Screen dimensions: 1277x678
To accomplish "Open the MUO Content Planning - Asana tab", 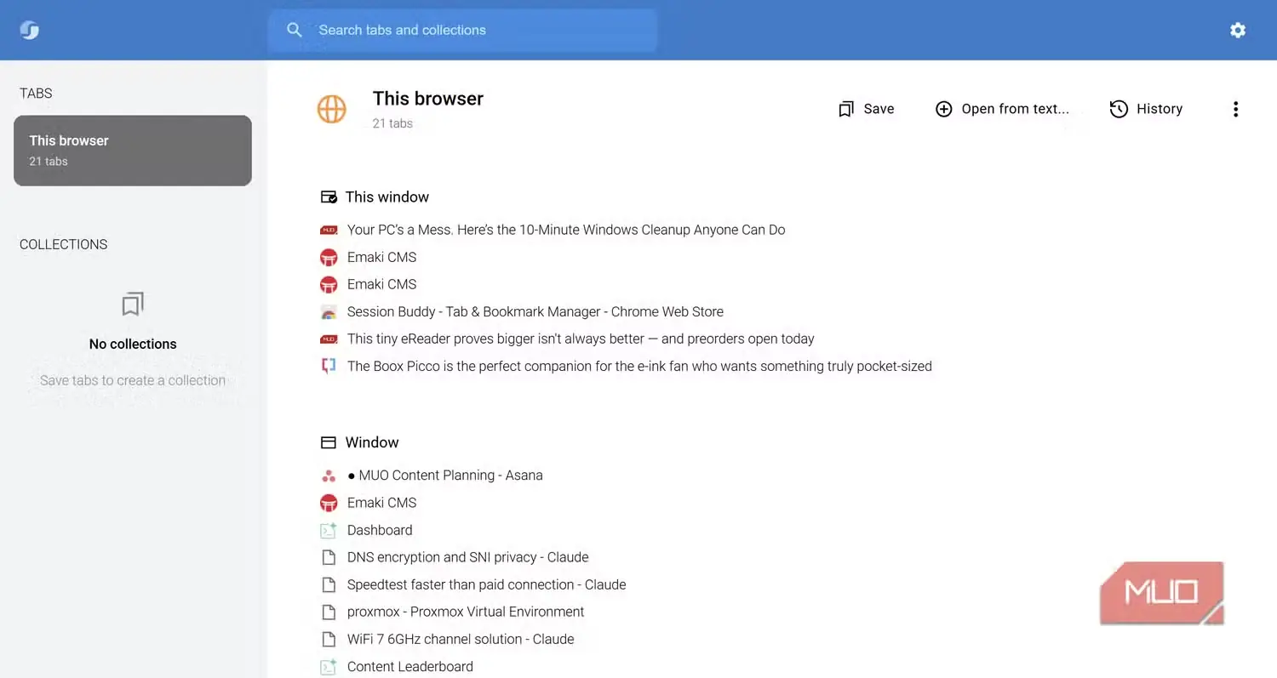I will click(445, 475).
